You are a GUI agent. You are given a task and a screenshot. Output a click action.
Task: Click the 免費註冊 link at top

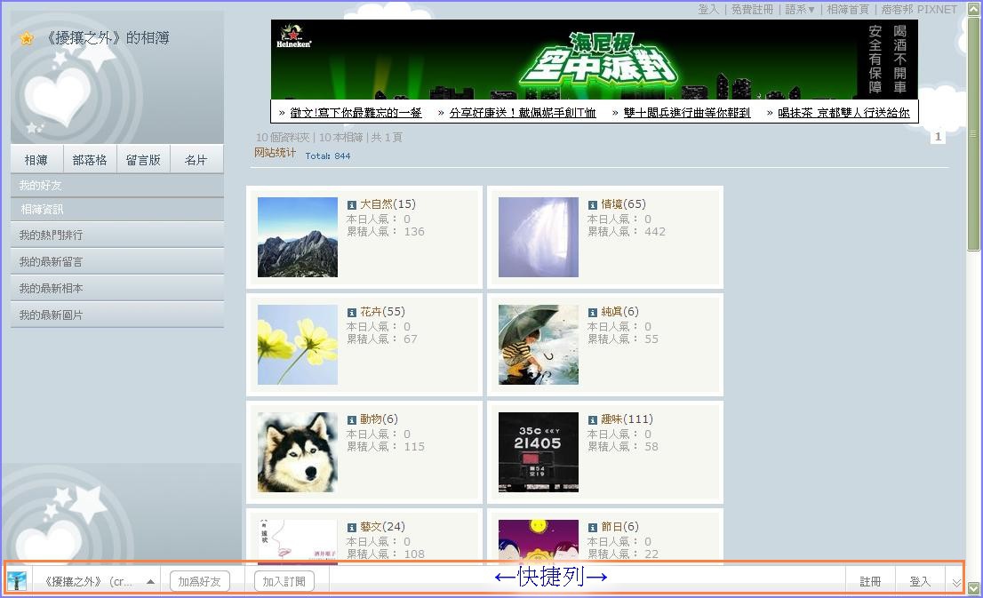(752, 10)
